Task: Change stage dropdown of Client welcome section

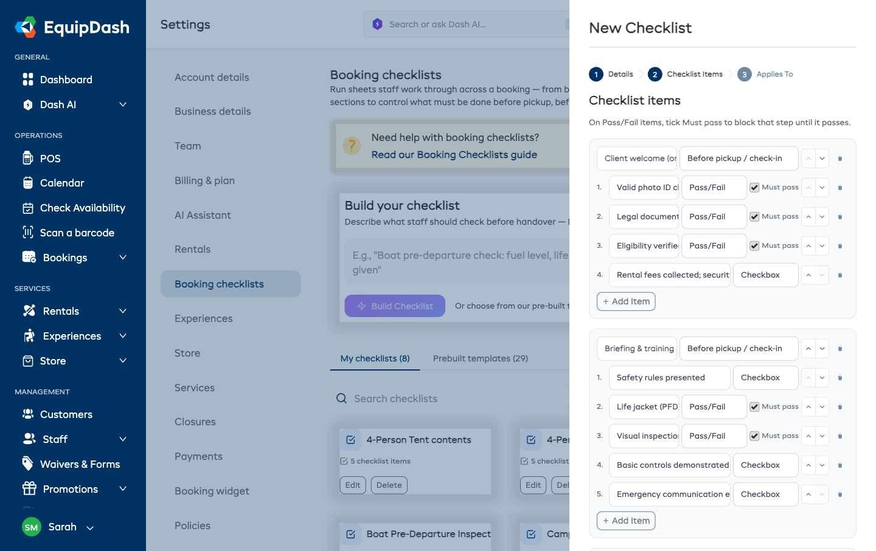Action: (x=739, y=159)
